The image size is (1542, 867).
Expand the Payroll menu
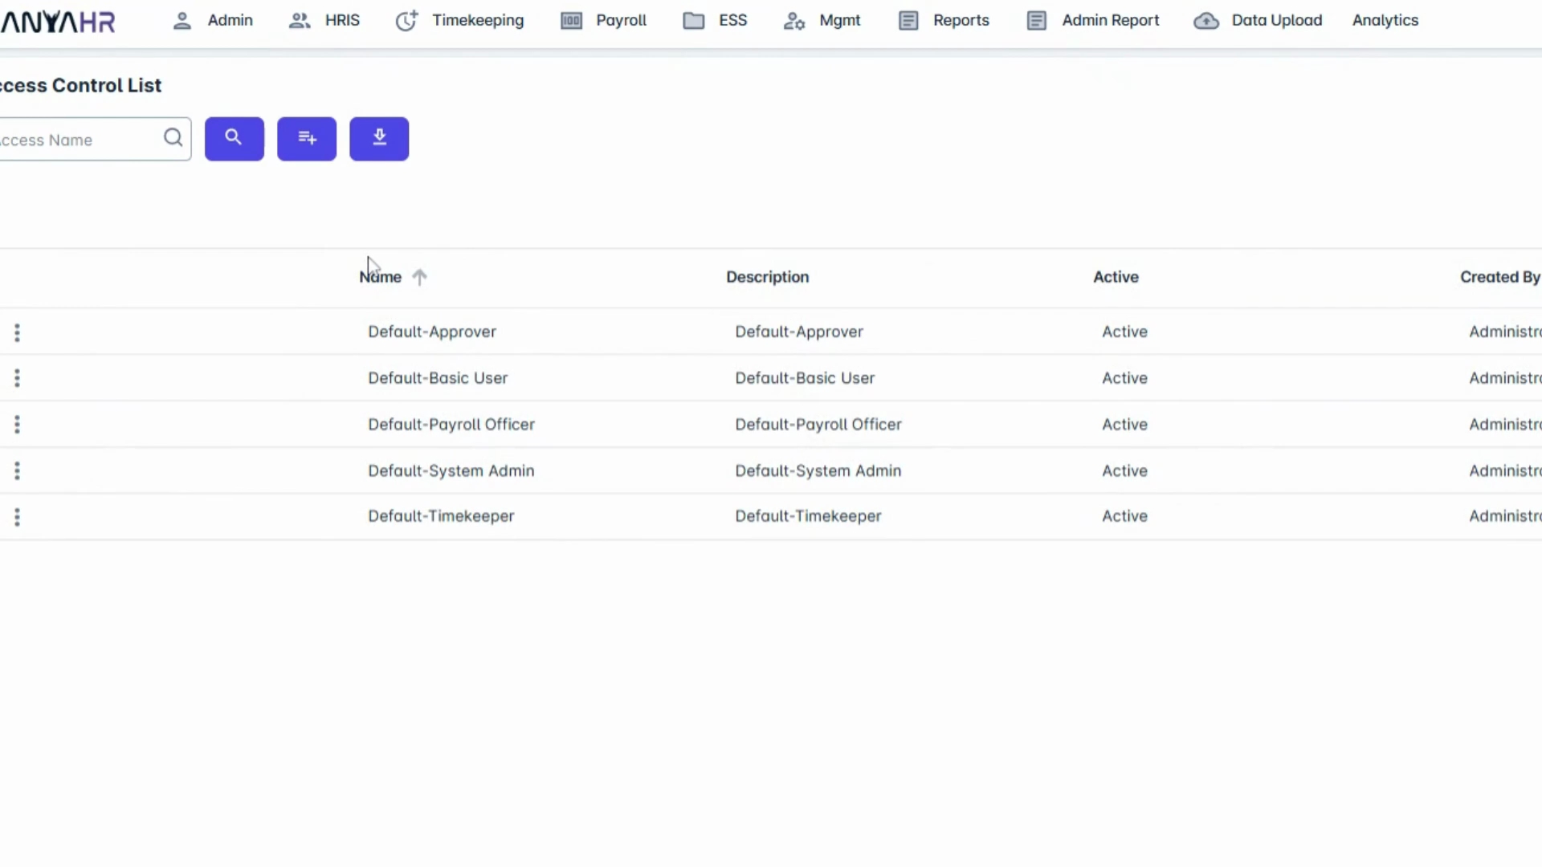point(603,21)
